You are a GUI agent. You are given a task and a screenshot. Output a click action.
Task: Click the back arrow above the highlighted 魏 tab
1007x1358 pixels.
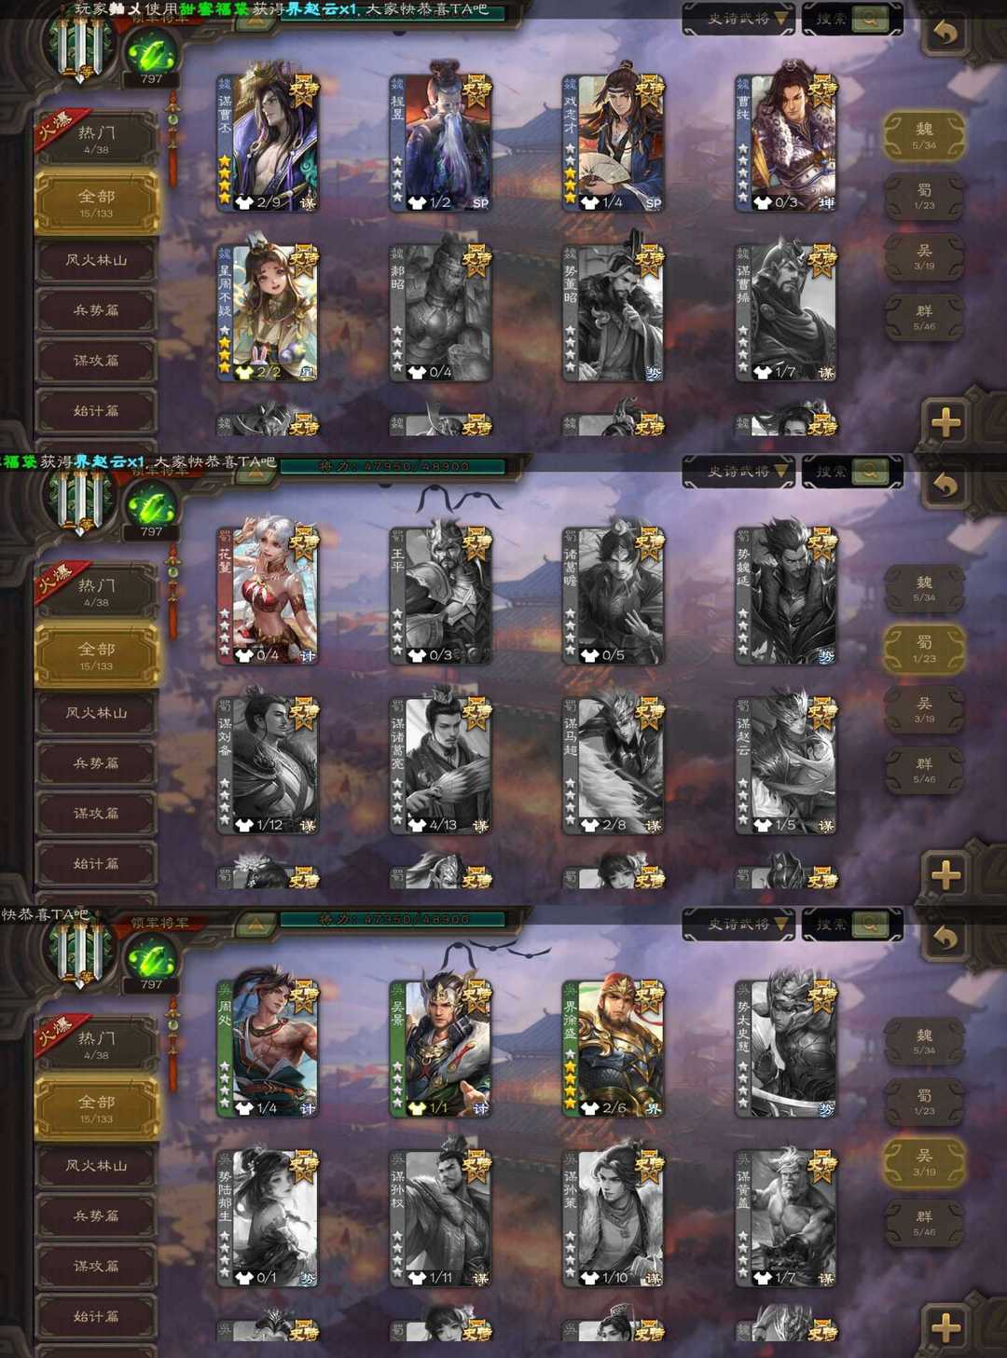point(945,34)
